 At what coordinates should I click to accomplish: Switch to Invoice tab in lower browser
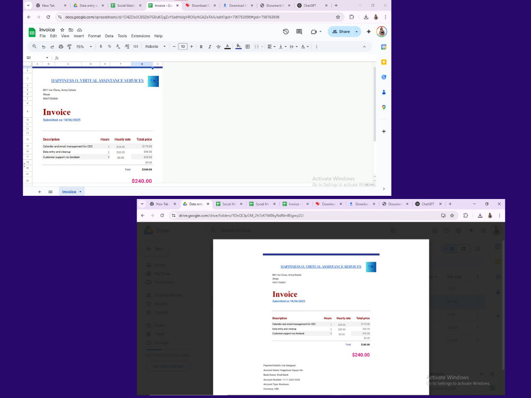(294, 204)
